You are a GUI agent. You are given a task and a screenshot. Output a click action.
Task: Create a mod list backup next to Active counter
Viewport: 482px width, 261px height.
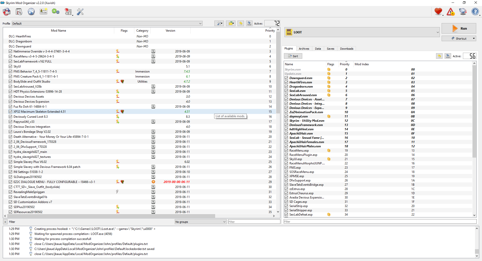[249, 23]
